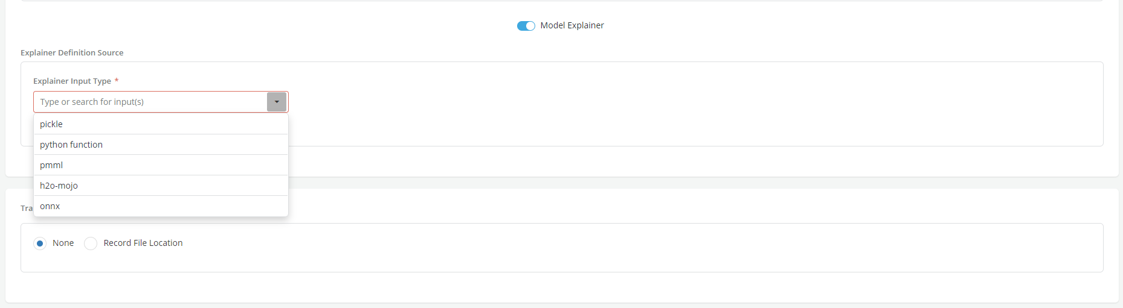Viewport: 1123px width, 308px height.
Task: Click the "None" radio label text
Action: point(63,243)
